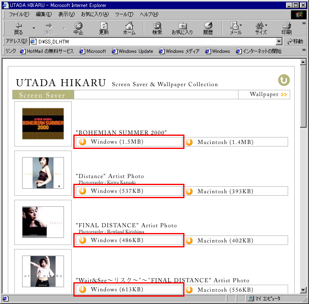The width and height of the screenshot is (309, 304).
Task: Download Windows (613KB) Wait&See screen saver
Action: tap(129, 289)
